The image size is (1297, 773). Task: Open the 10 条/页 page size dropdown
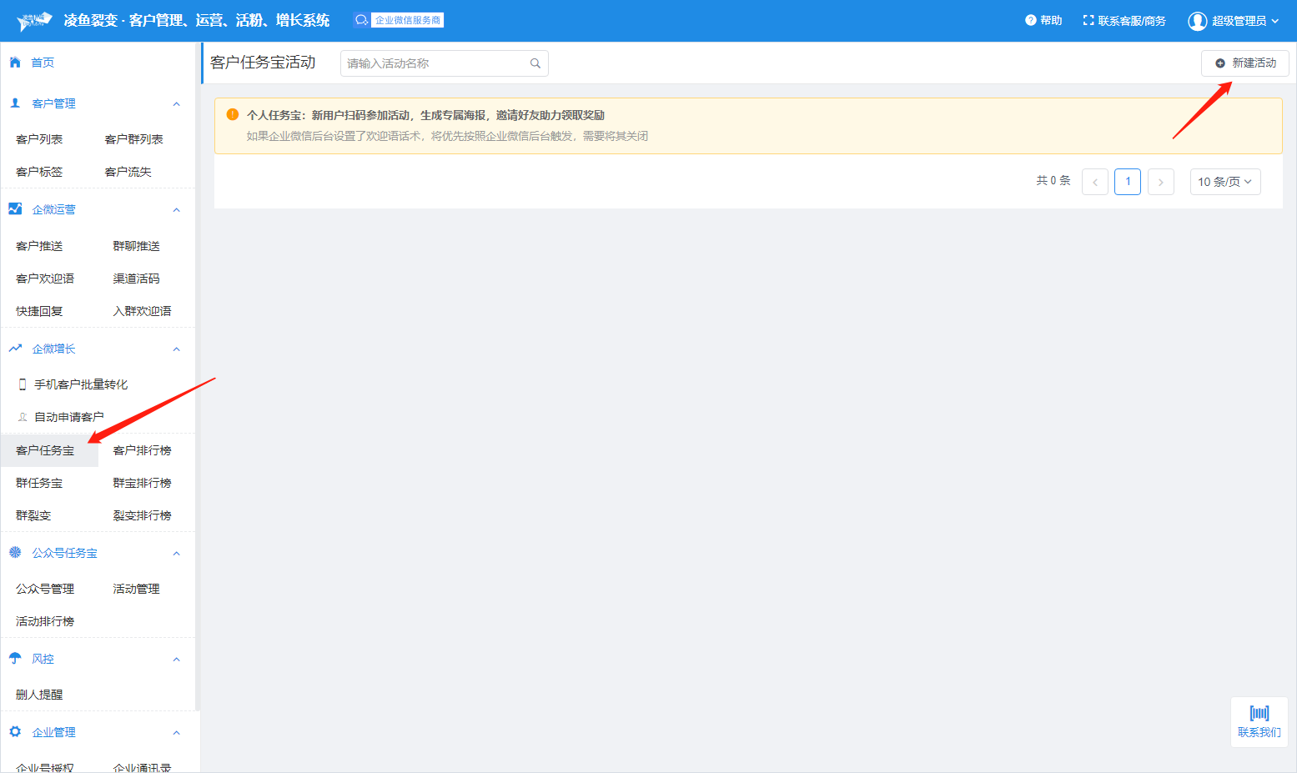point(1224,182)
